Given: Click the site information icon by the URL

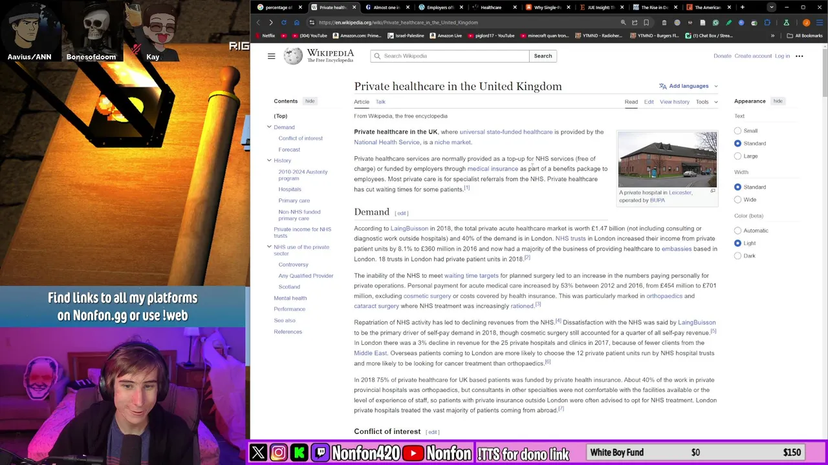Looking at the screenshot, I should [311, 23].
